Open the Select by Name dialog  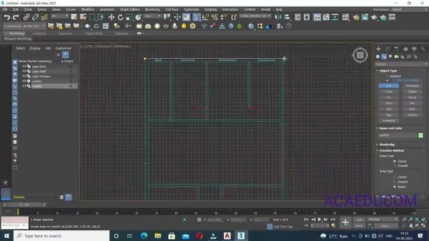point(83,17)
